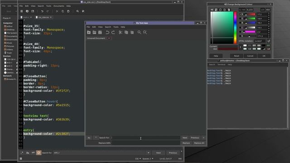The image size is (290, 163).
Task: Open CSS language dropdown in status bar
Action: coord(138,158)
